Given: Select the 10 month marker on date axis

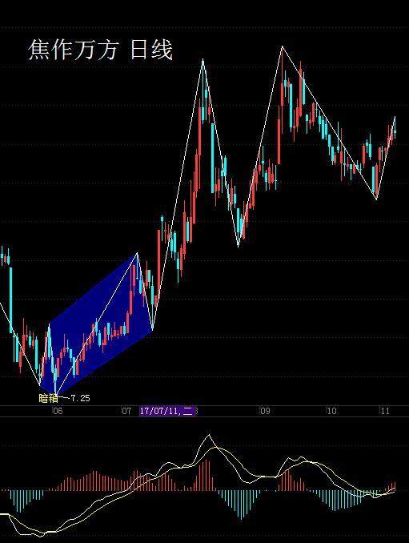Looking at the screenshot, I should pyautogui.click(x=331, y=411).
